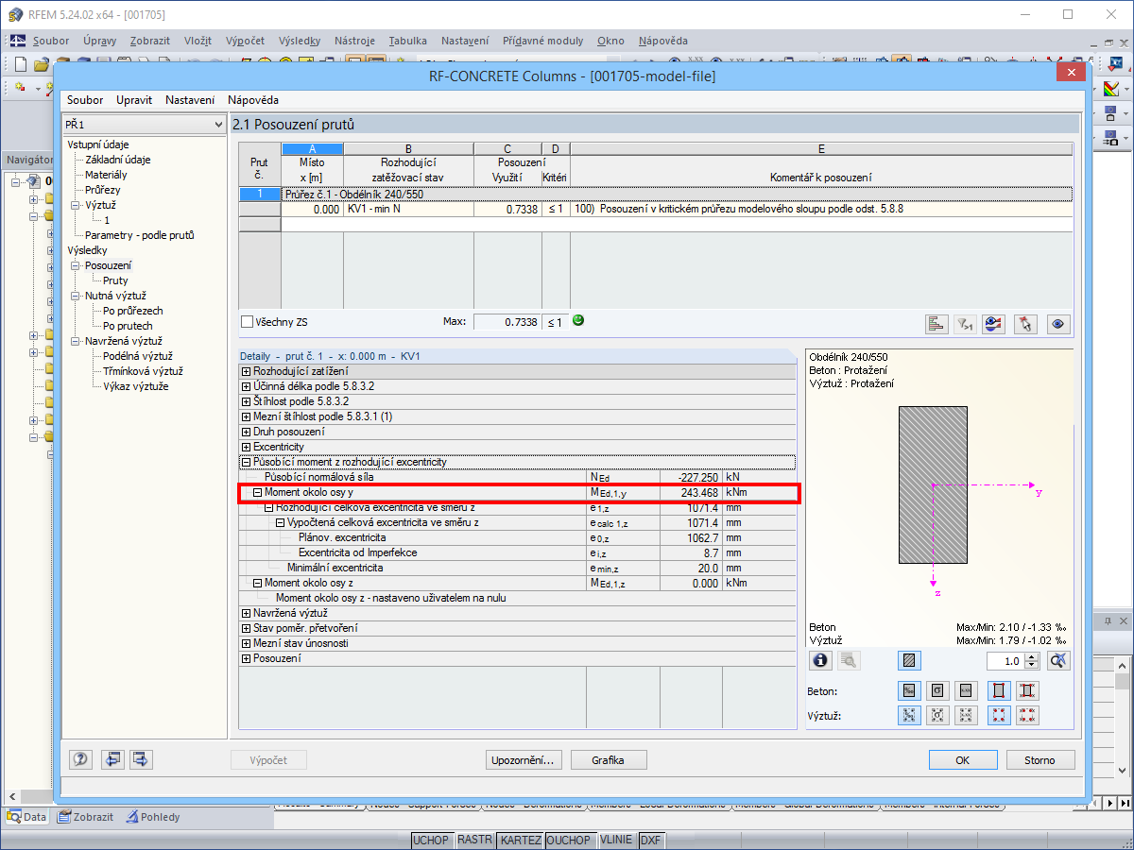The image size is (1134, 850).
Task: Open the PŘ1 case dropdown
Action: (145, 124)
